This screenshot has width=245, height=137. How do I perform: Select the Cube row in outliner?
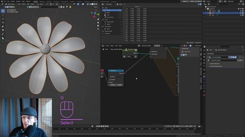click(223, 13)
